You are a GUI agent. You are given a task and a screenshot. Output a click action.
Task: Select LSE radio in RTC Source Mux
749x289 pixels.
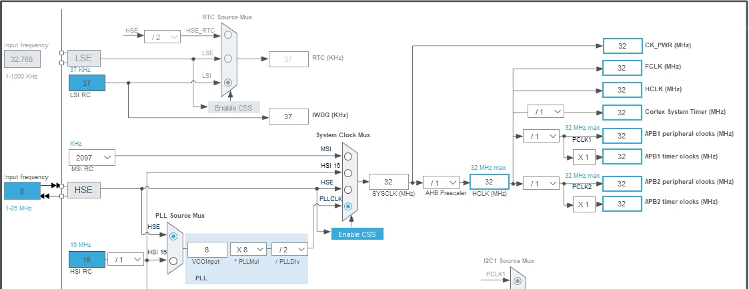(x=228, y=59)
